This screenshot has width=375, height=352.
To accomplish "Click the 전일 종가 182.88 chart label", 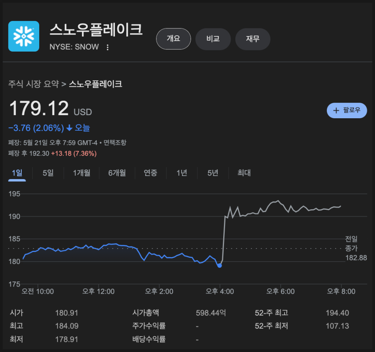I will point(356,248).
